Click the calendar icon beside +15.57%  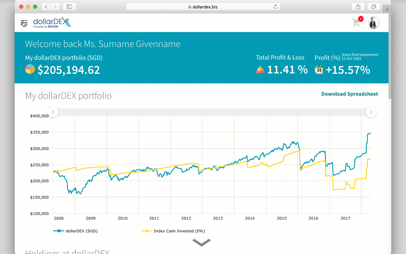pos(319,70)
